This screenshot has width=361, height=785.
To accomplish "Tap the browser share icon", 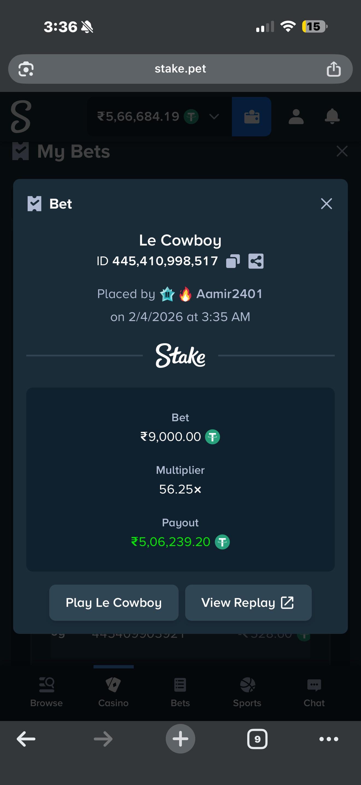I will (334, 69).
